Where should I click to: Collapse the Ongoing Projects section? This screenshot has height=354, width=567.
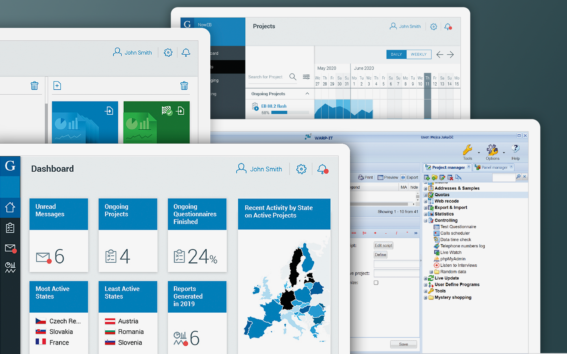click(307, 94)
